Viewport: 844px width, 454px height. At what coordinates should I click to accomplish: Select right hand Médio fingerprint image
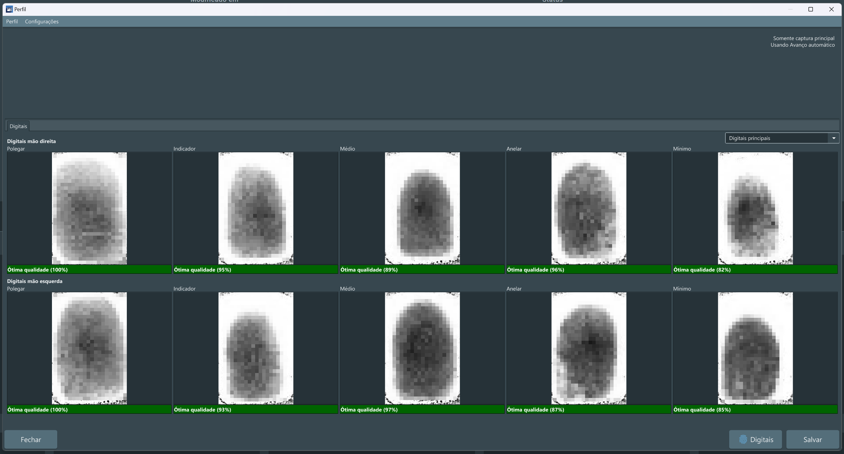(x=422, y=208)
